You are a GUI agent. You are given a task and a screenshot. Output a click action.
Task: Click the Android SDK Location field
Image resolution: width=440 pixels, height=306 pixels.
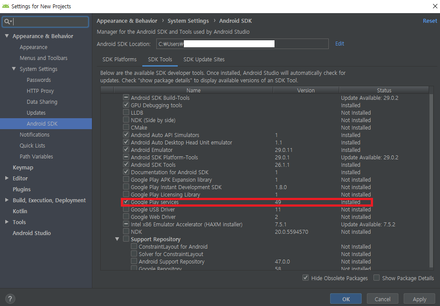click(243, 44)
